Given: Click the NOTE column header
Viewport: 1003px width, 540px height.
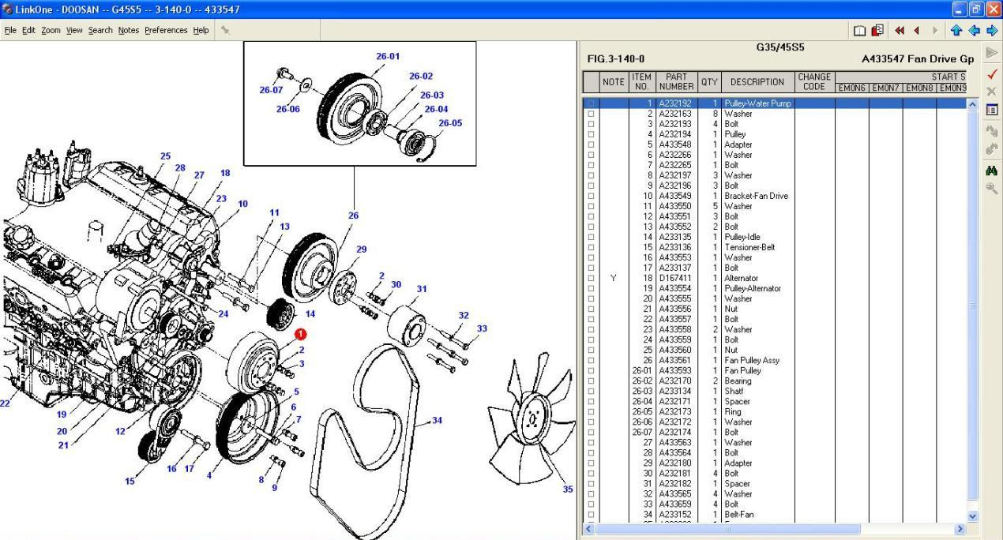Looking at the screenshot, I should pos(613,81).
